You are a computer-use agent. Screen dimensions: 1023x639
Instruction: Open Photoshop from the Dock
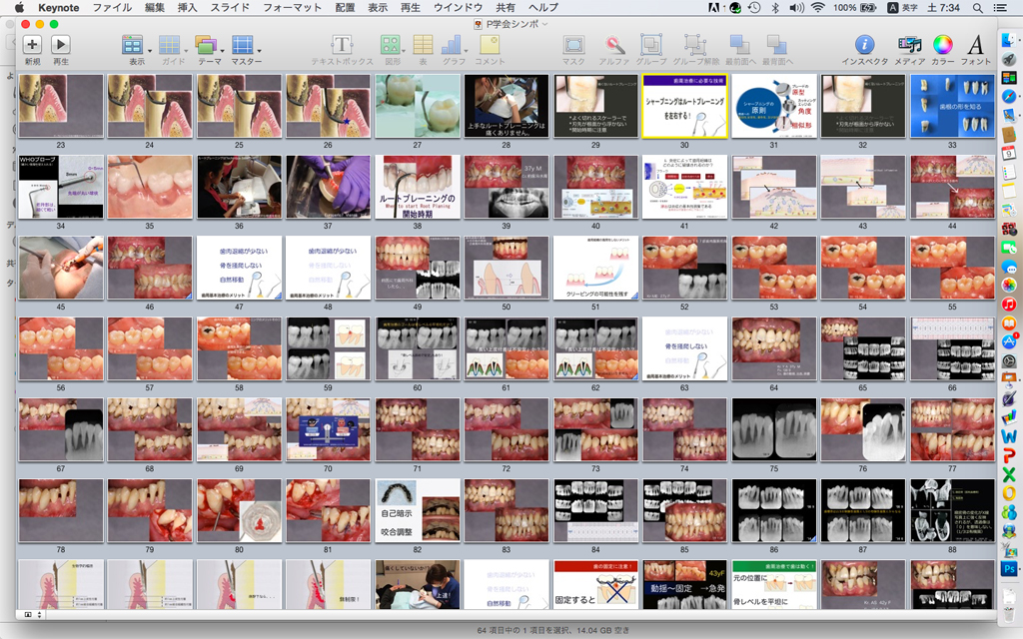pyautogui.click(x=1009, y=568)
